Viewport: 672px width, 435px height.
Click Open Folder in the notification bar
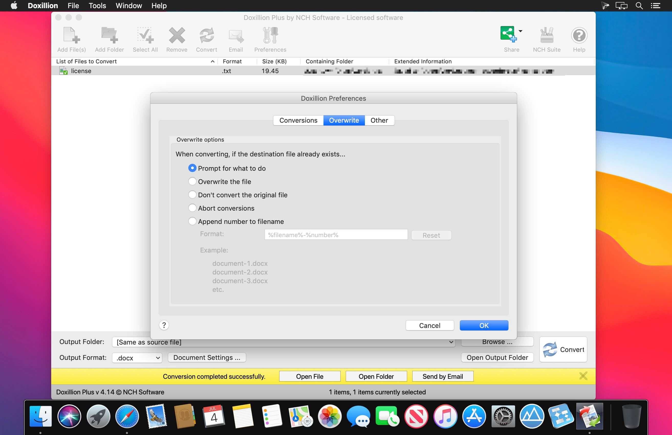coord(376,376)
